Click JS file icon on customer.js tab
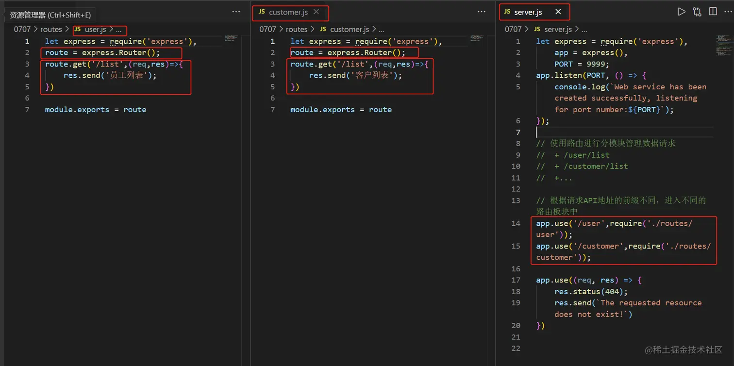734x366 pixels. click(x=262, y=12)
